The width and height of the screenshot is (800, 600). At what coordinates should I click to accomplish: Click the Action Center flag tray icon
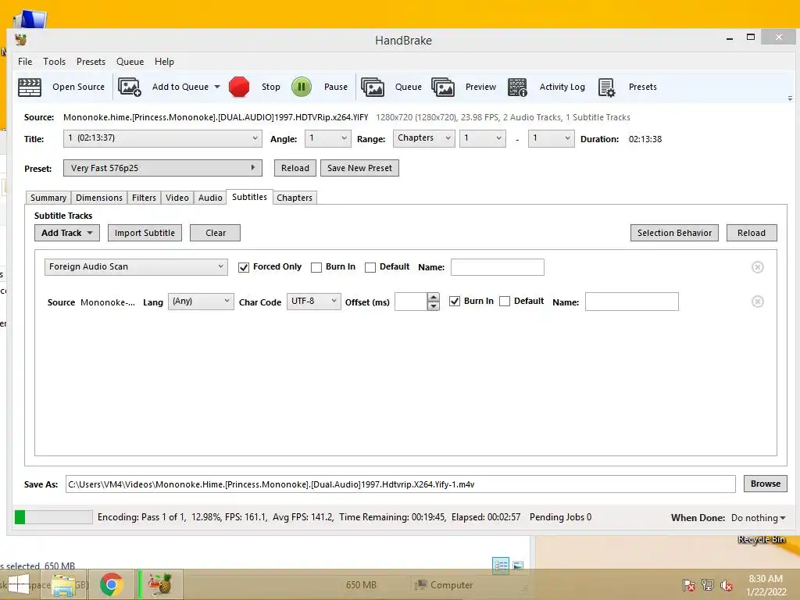click(x=689, y=585)
